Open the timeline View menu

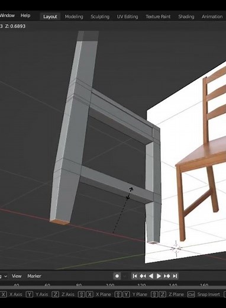point(17,276)
